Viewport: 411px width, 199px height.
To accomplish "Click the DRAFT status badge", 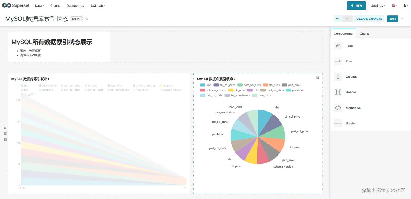I will [76, 19].
